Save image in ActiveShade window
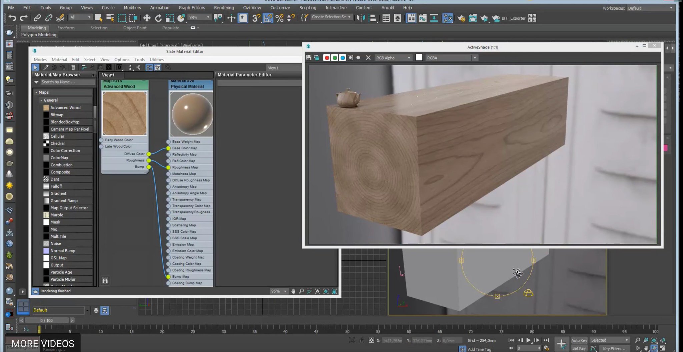This screenshot has height=352, width=683. 309,58
